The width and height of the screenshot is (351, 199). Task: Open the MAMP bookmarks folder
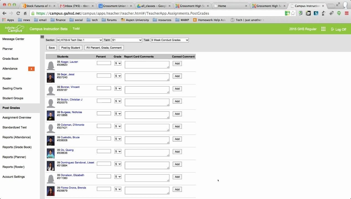click(x=182, y=20)
